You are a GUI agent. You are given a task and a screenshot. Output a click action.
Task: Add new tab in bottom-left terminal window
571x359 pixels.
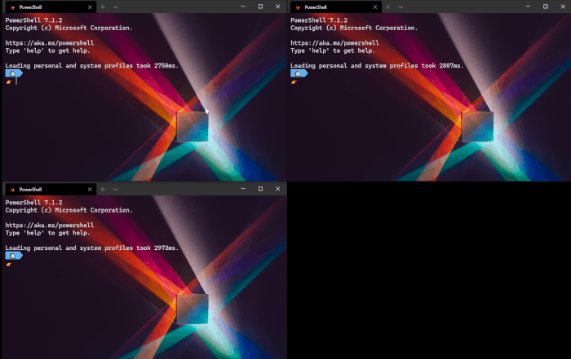point(103,190)
